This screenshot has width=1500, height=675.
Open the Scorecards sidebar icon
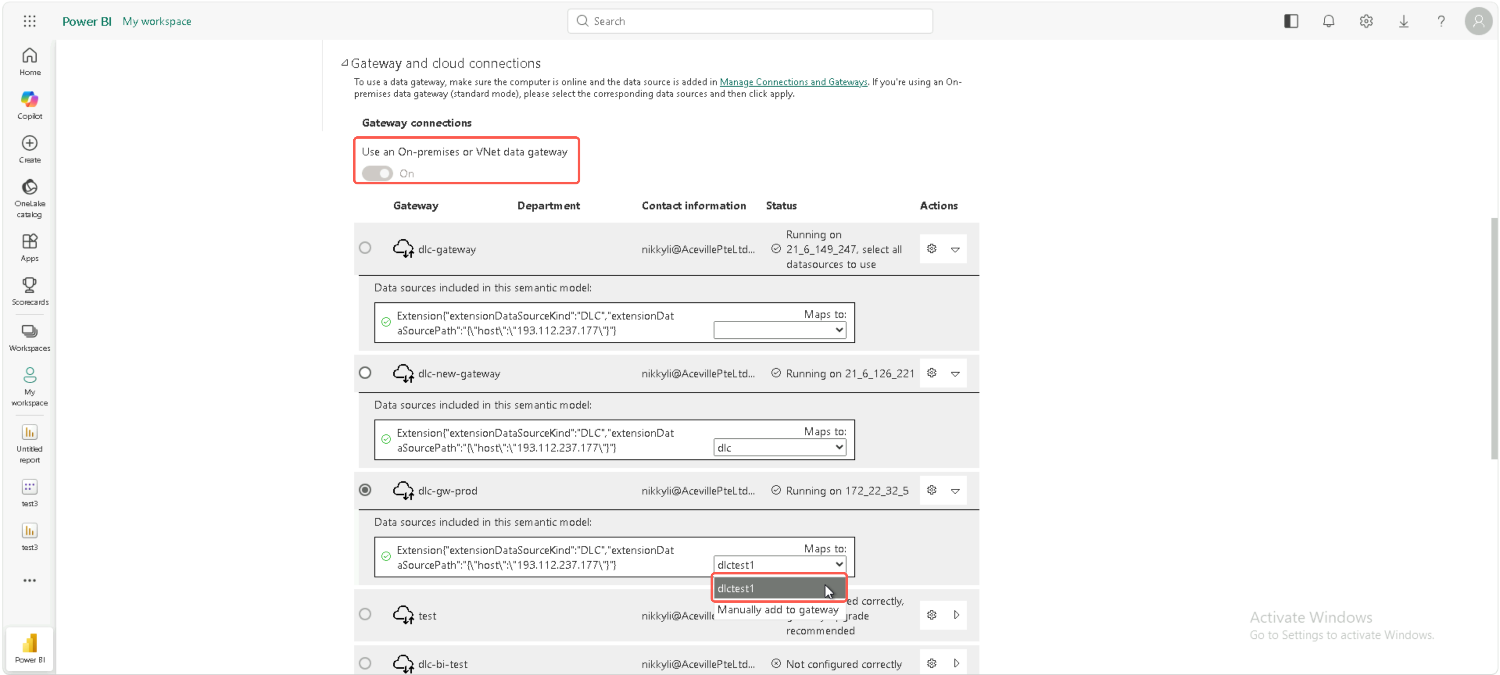coord(30,291)
